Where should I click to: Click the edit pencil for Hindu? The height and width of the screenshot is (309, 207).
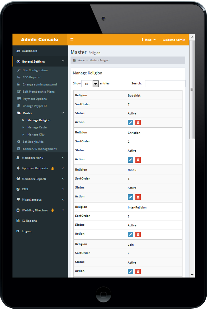[130, 197]
